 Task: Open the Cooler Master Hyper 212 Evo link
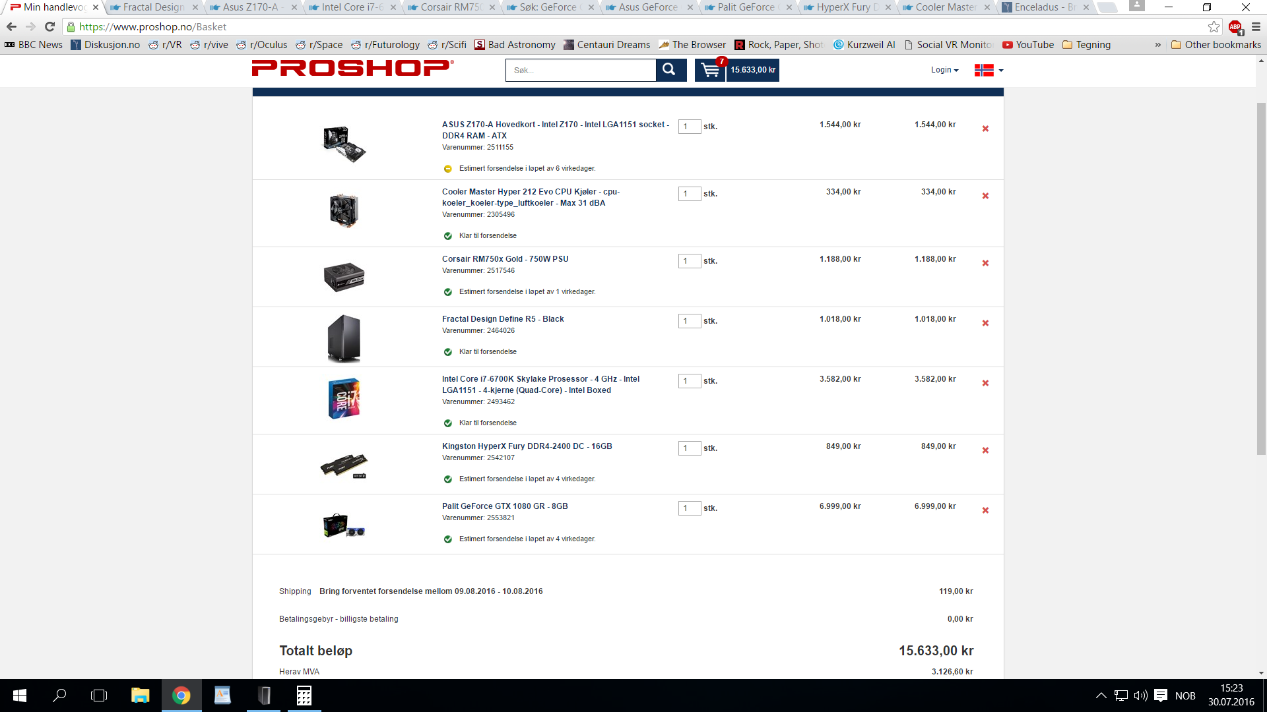(531, 197)
